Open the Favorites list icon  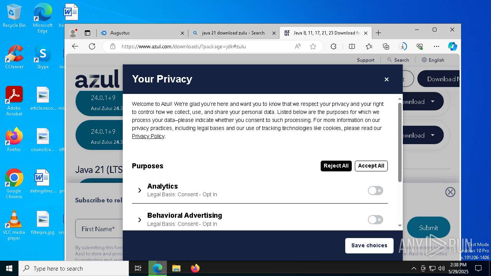pyautogui.click(x=369, y=46)
